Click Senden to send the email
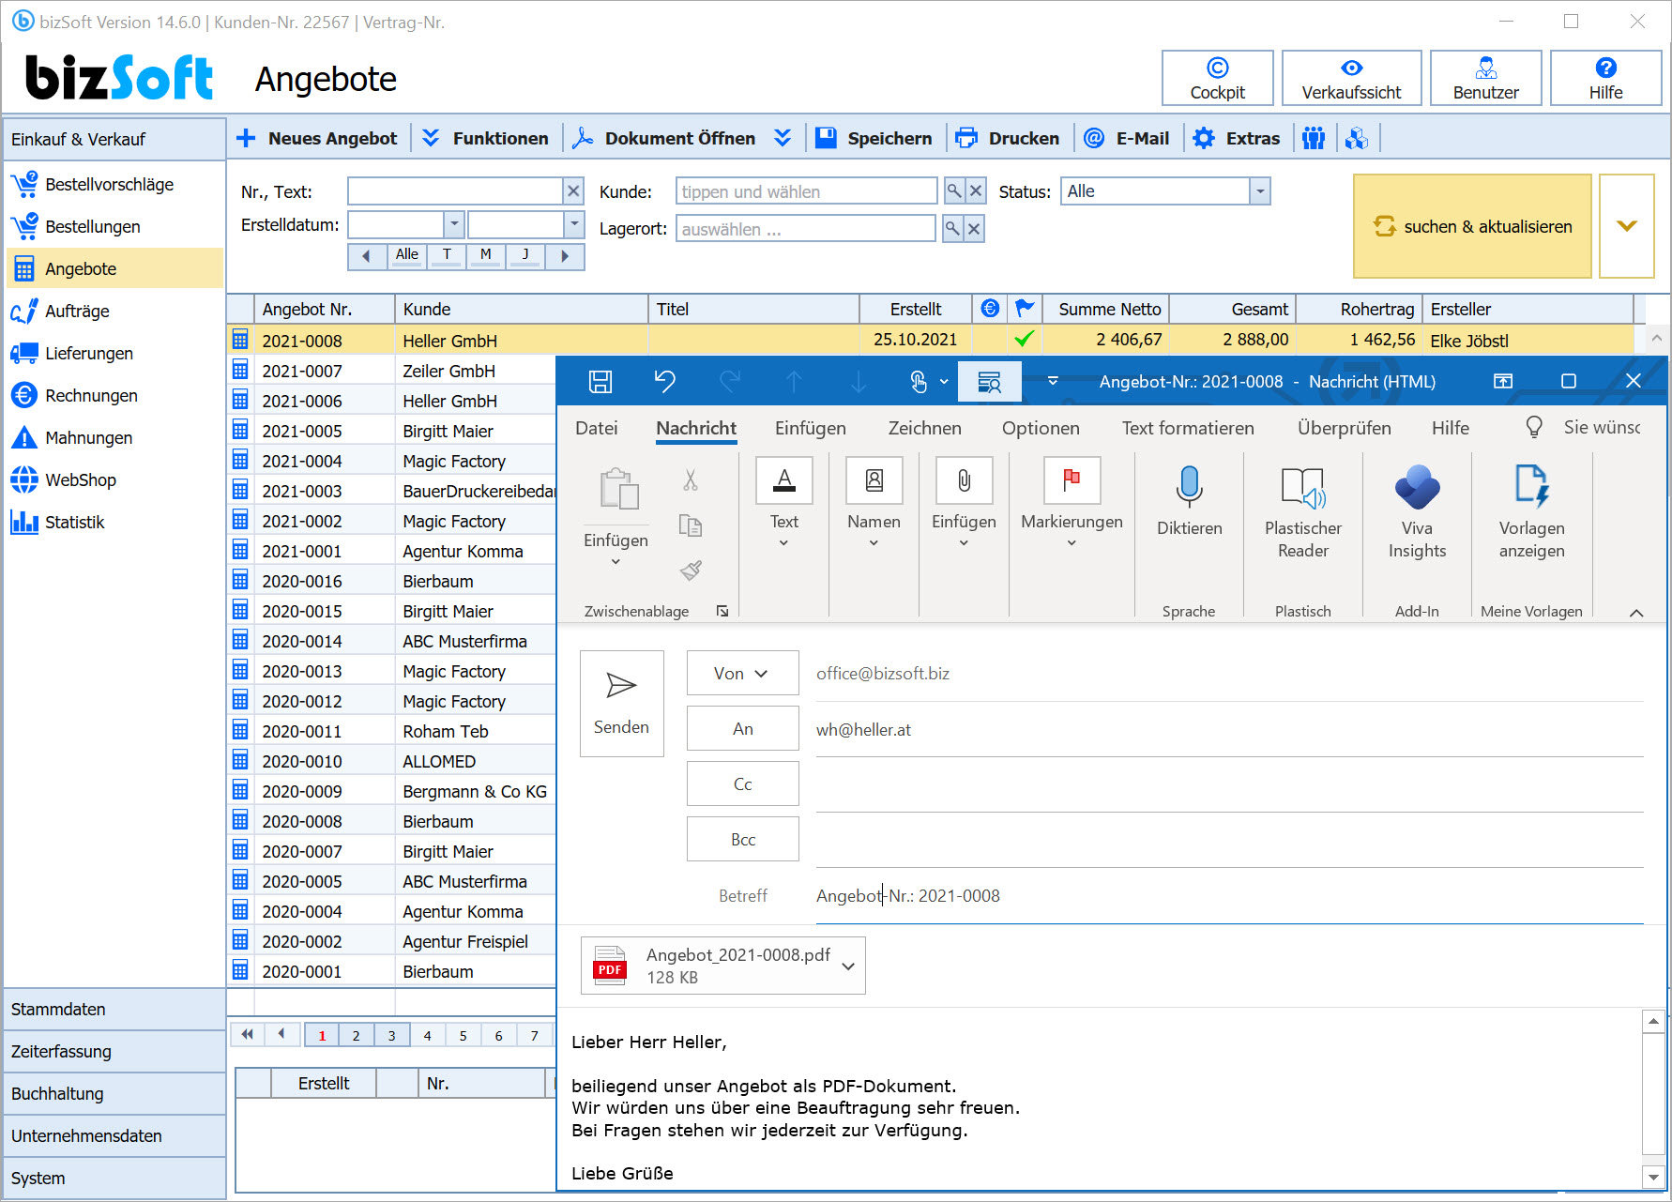This screenshot has width=1672, height=1202. coord(621,704)
